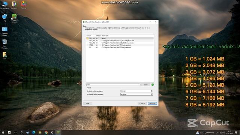
Task: Open the Denetim Masası desktop icon
Action: coord(5,31)
